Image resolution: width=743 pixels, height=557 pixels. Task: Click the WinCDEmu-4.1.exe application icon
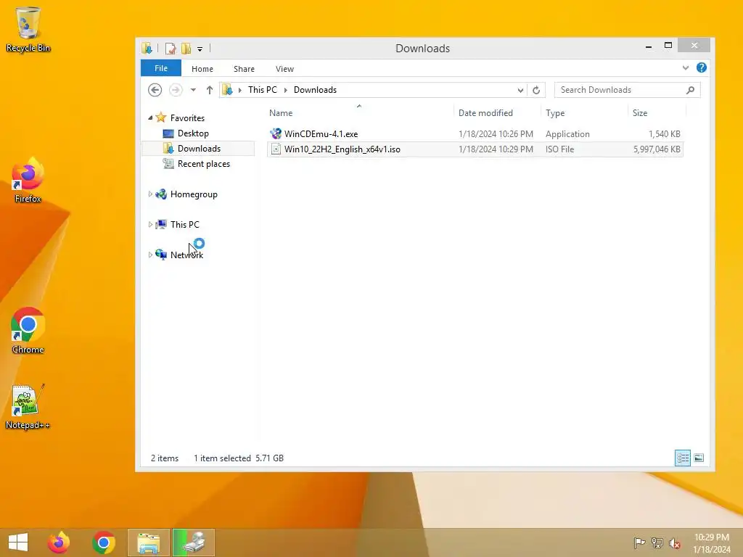(x=276, y=134)
